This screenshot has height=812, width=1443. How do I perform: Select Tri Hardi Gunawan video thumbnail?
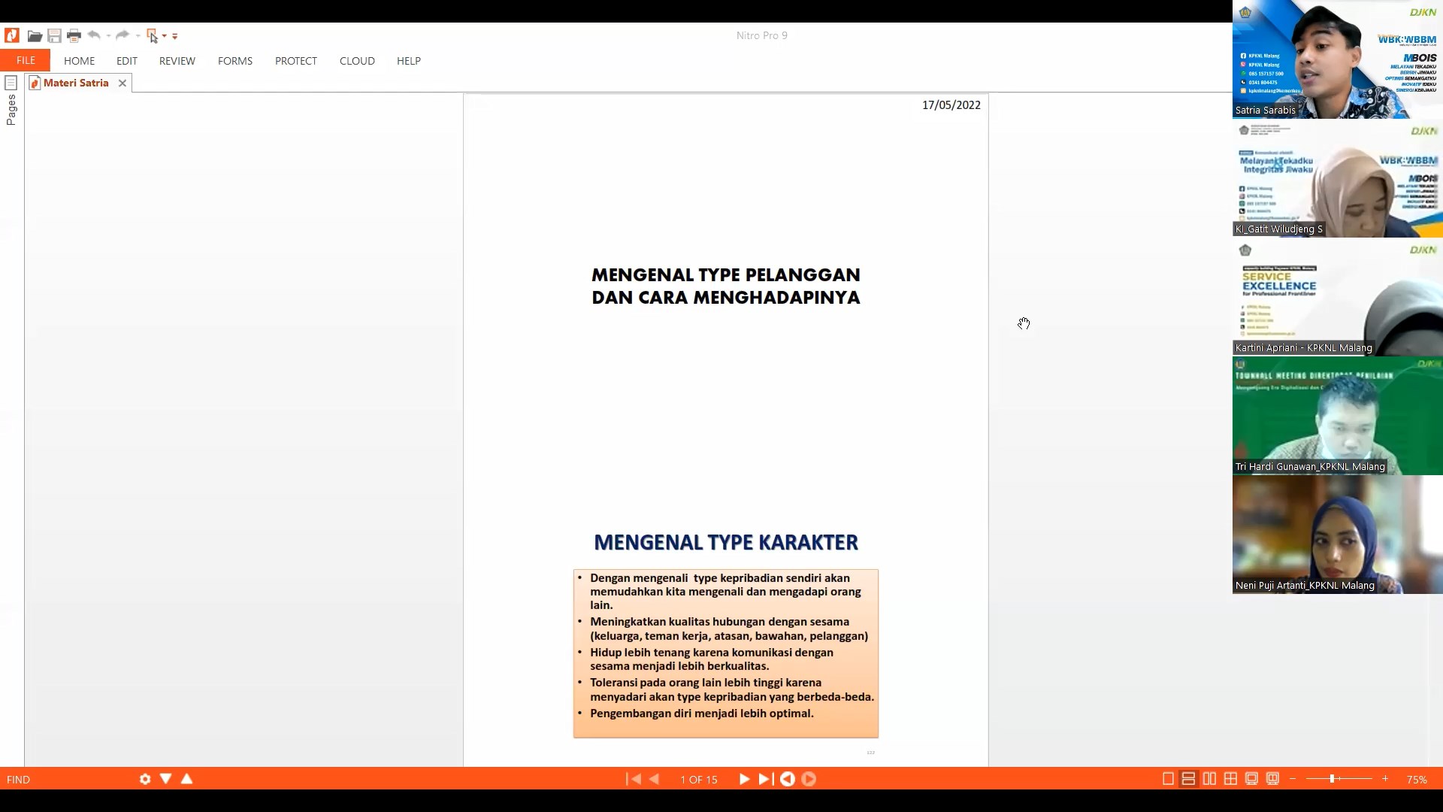point(1338,416)
